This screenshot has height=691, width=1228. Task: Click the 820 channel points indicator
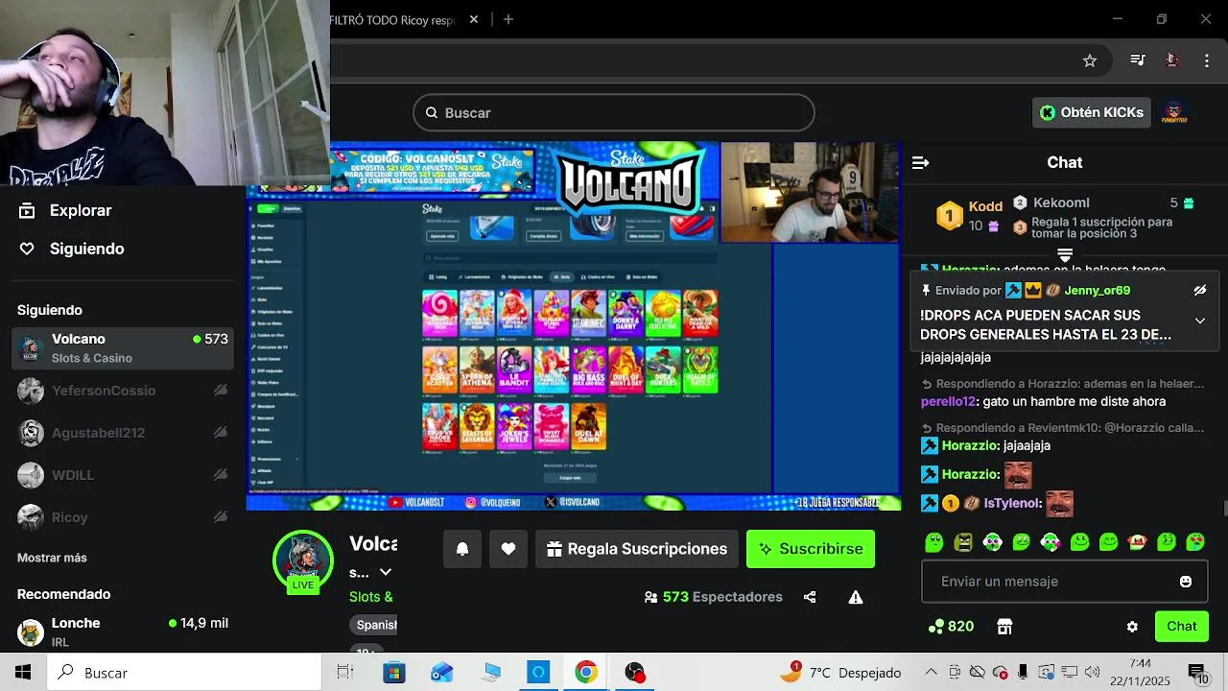pyautogui.click(x=952, y=627)
